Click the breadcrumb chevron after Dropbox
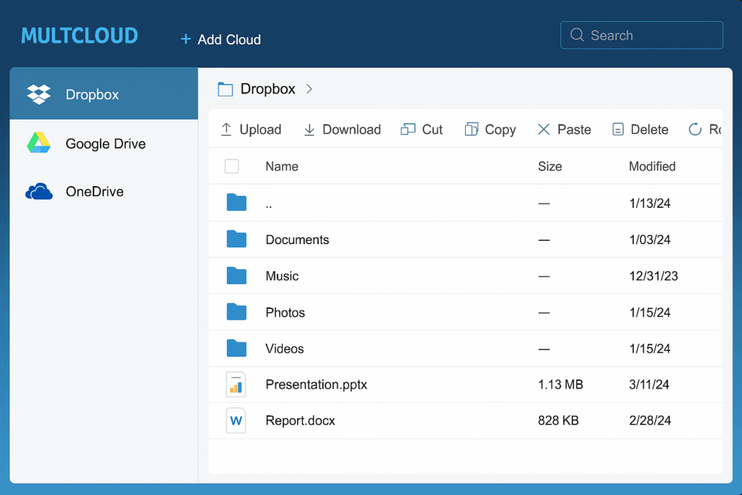Viewport: 742px width, 495px height. pyautogui.click(x=309, y=89)
